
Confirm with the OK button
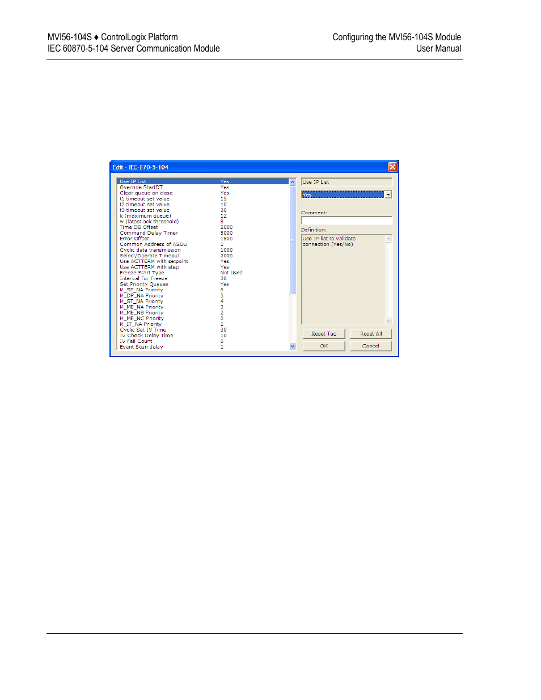coord(324,346)
